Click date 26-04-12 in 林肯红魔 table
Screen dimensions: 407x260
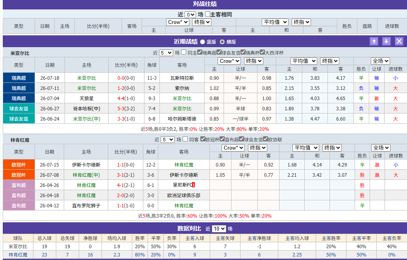(49, 206)
